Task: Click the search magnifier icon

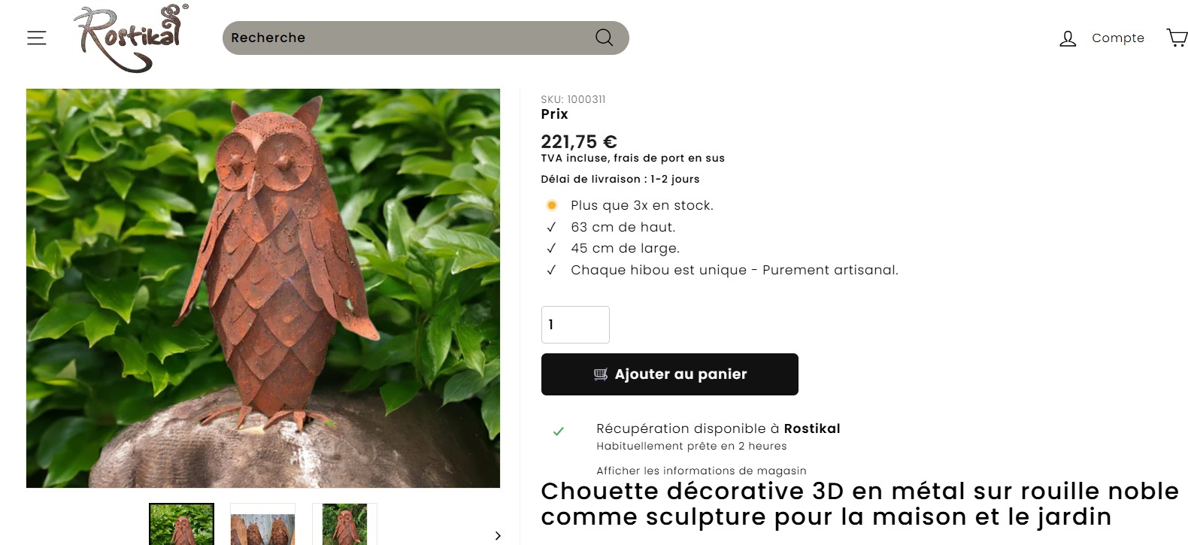Action: pyautogui.click(x=604, y=38)
